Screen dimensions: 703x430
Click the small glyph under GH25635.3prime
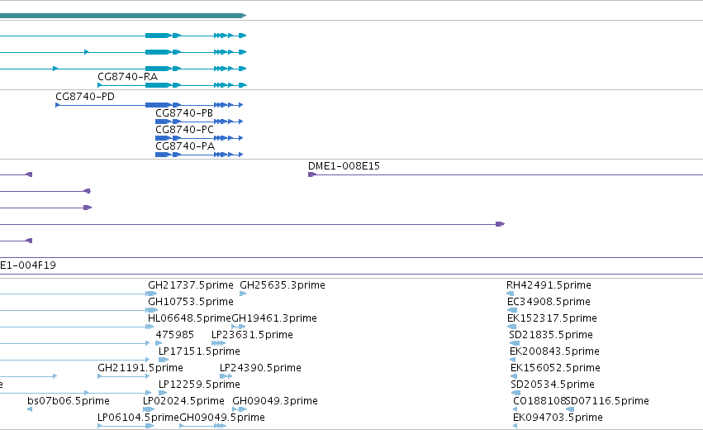tap(243, 294)
